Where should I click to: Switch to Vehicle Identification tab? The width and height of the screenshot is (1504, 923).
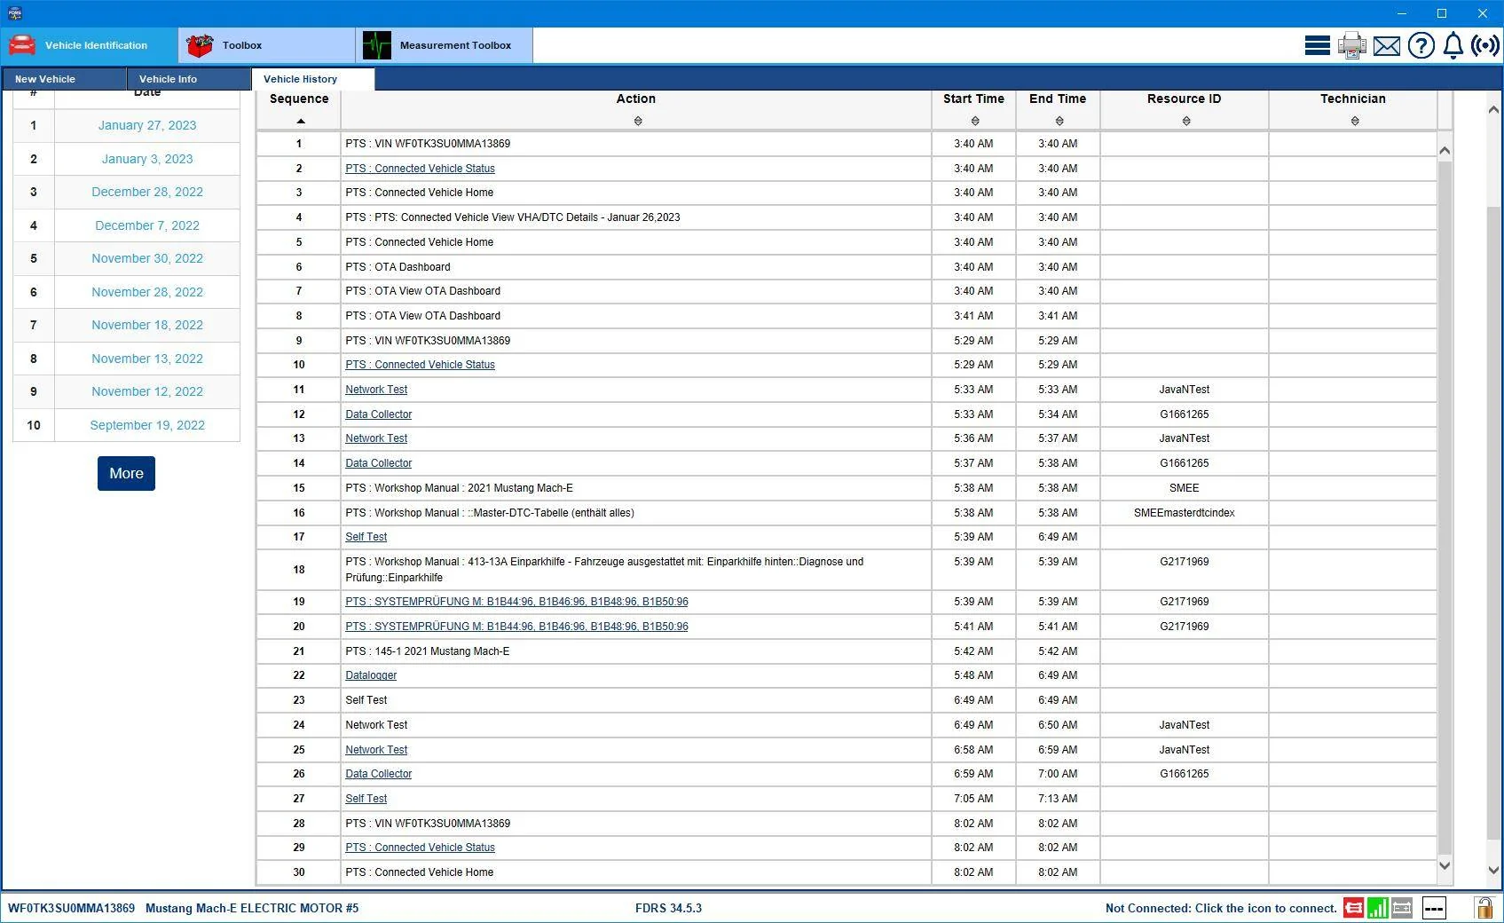pyautogui.click(x=89, y=45)
